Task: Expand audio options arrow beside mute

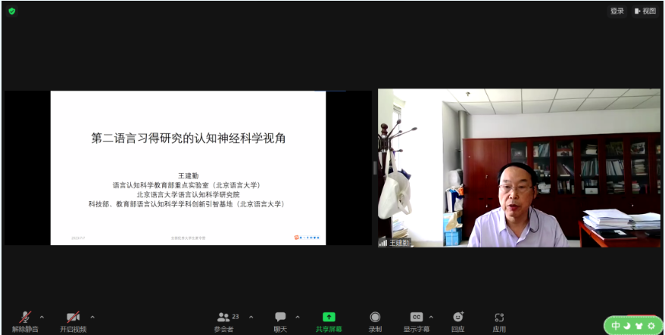Action: tap(42, 317)
